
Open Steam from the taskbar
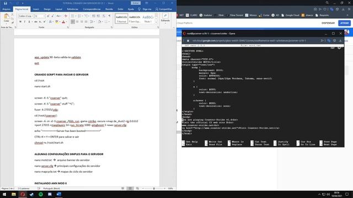click(32, 194)
